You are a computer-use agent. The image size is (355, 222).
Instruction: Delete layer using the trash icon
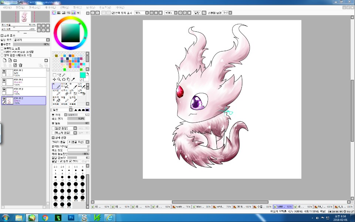[21, 65]
